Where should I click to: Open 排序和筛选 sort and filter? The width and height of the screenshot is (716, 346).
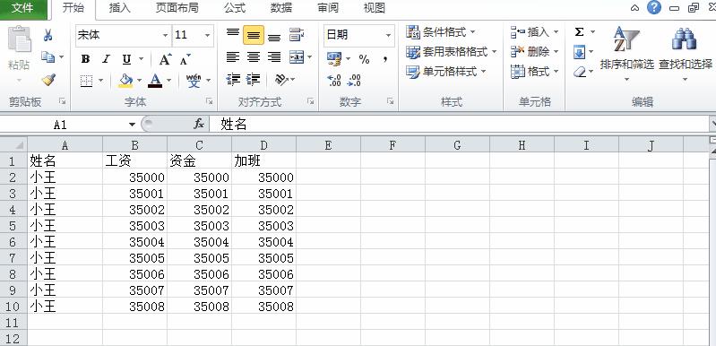[x=626, y=54]
